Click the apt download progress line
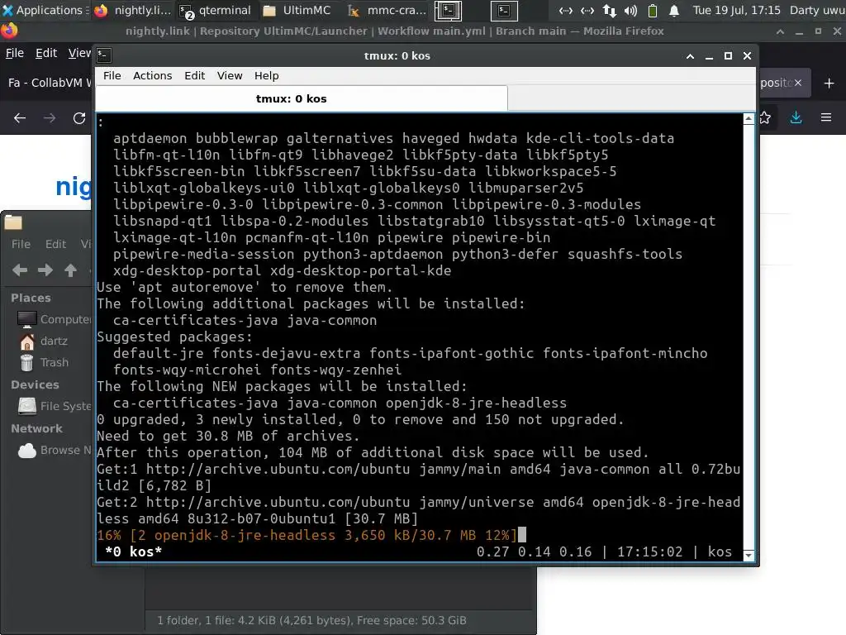846x635 pixels. coord(307,535)
